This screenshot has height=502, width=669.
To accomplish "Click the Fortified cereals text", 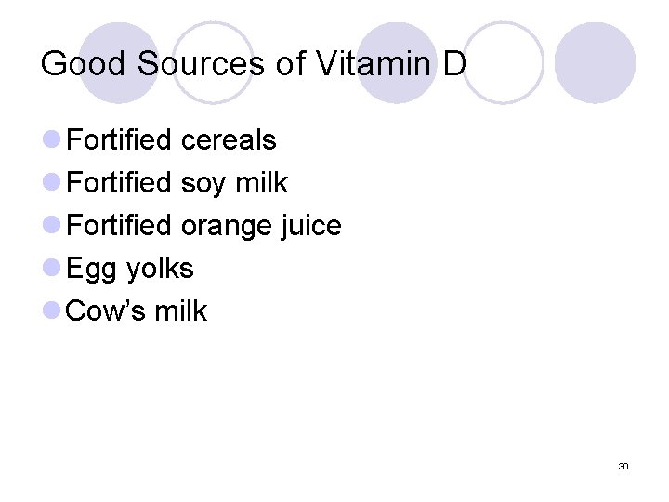I will click(172, 140).
